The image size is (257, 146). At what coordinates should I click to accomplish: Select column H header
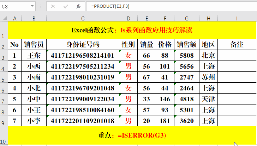[209, 18]
